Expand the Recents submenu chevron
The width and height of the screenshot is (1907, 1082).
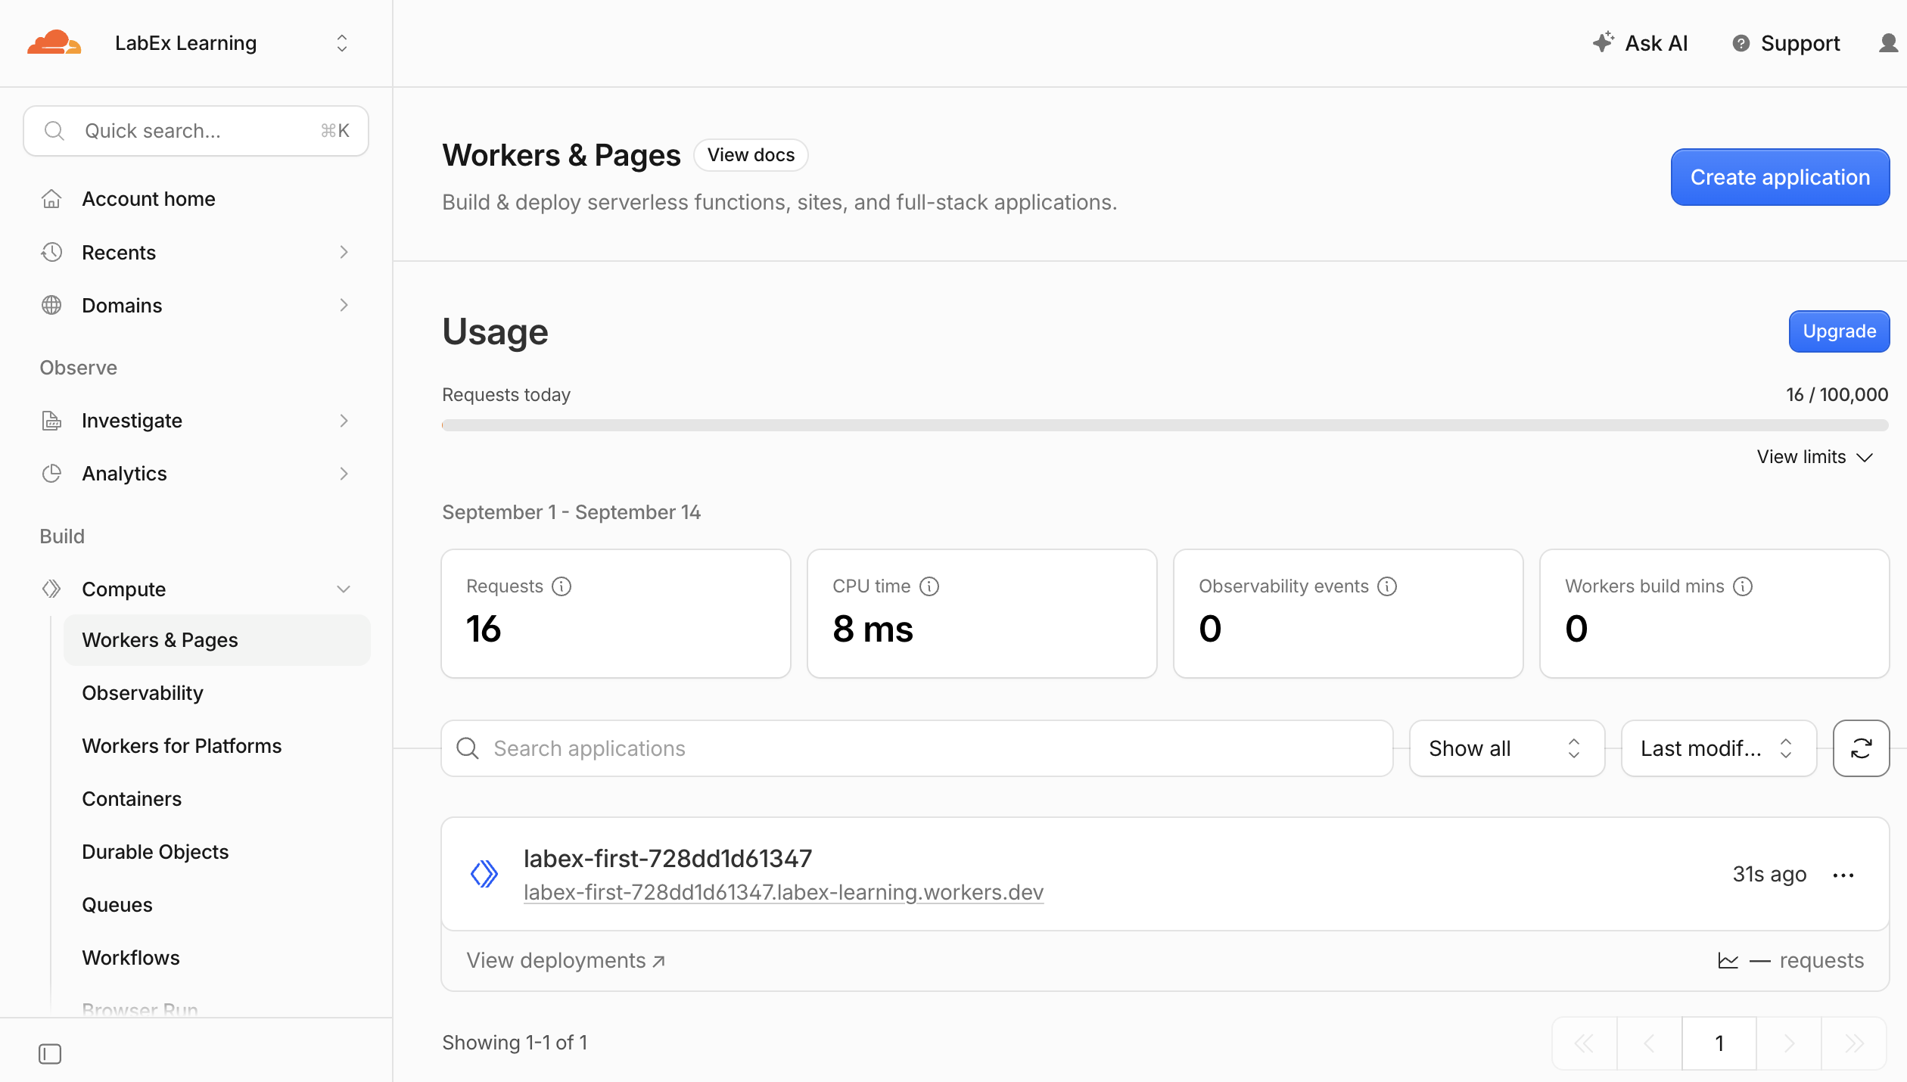point(344,252)
